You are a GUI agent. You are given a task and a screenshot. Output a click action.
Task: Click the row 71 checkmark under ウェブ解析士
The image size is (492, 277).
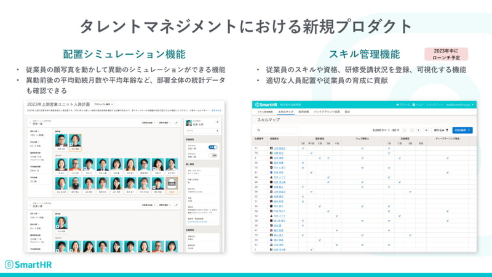coord(362,148)
